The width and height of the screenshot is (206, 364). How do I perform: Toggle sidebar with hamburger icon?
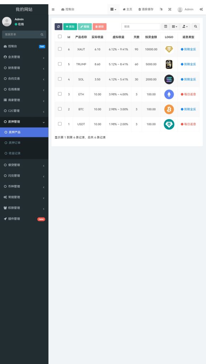point(53,10)
